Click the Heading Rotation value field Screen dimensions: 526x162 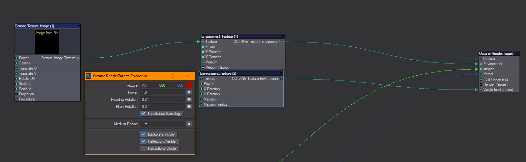point(163,100)
